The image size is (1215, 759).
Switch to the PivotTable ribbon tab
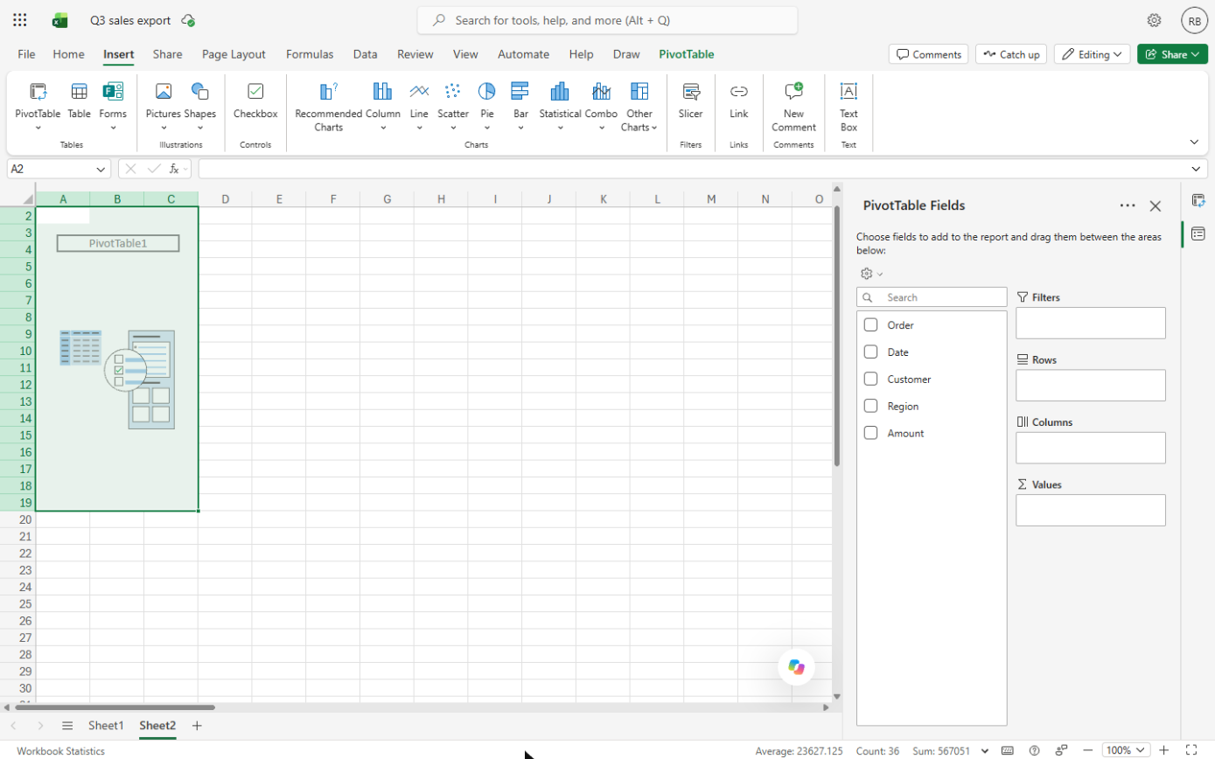686,54
